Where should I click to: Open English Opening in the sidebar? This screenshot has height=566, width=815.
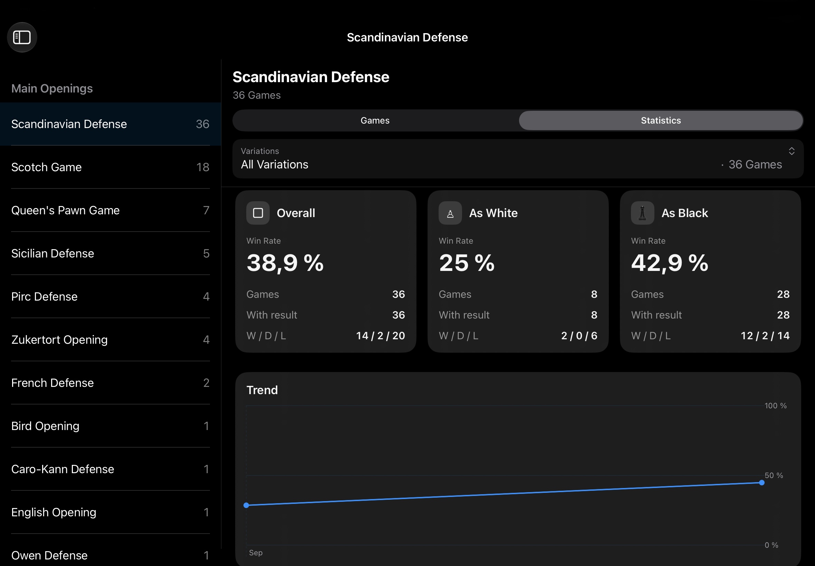[x=111, y=513]
